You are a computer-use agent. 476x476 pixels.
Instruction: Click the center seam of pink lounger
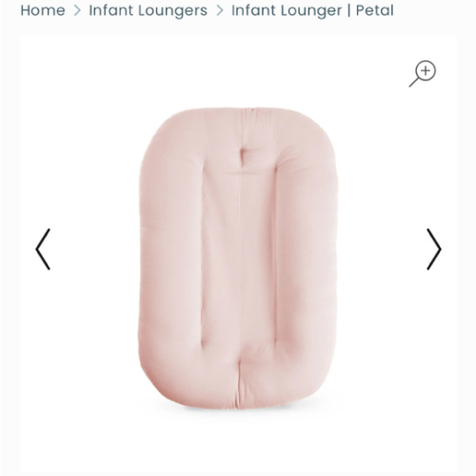240,260
